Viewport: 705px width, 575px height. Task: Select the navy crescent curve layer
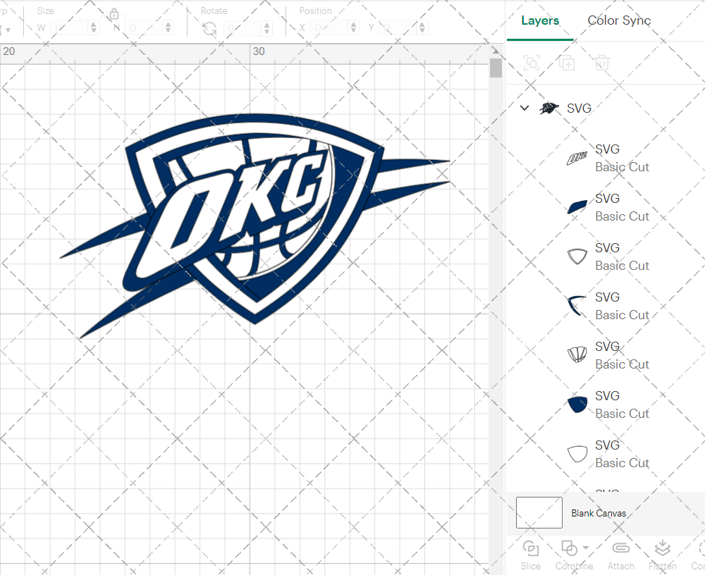point(577,306)
